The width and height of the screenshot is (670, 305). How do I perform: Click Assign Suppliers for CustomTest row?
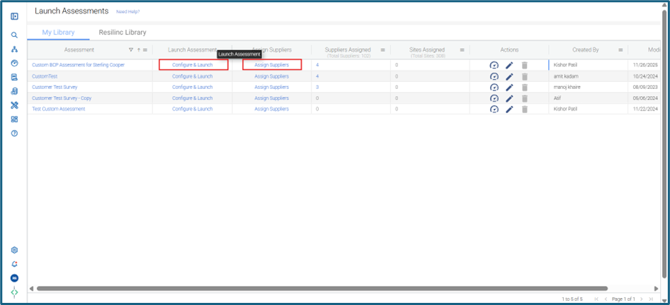point(272,76)
